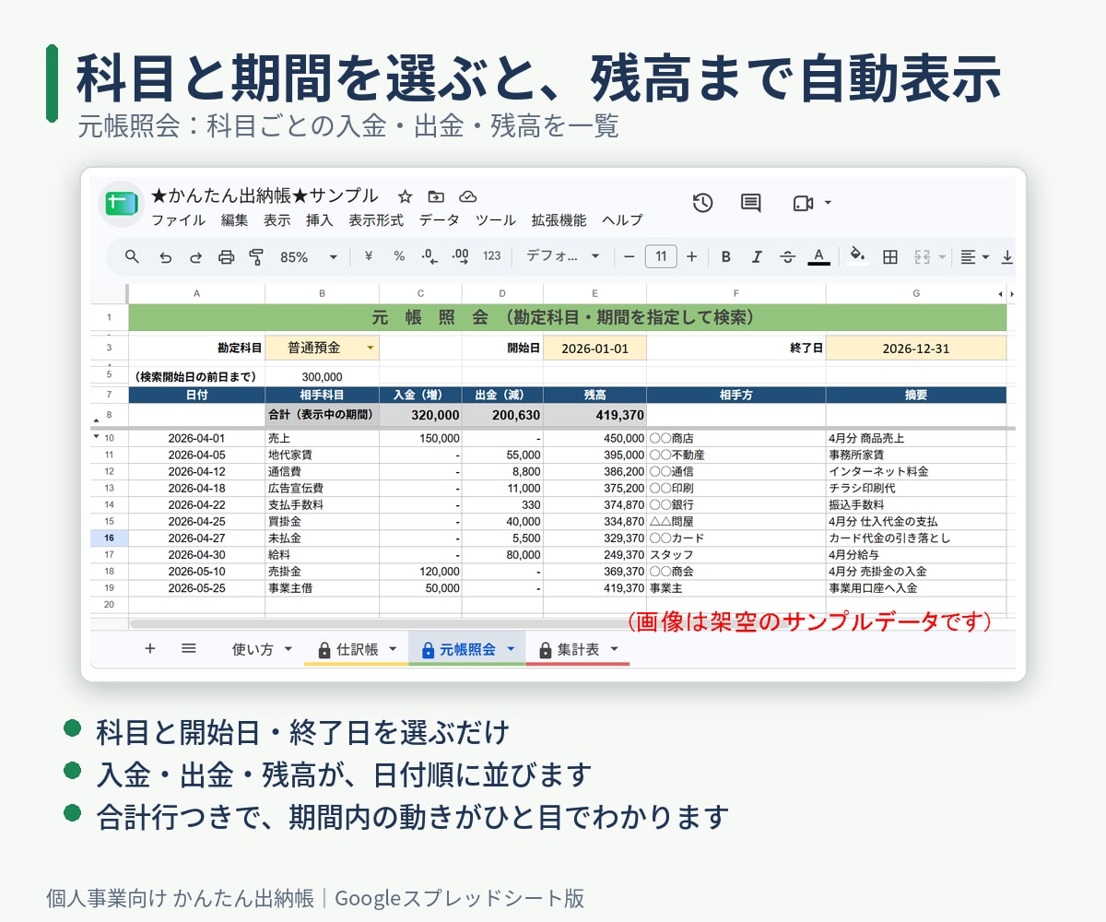Viewport: 1106px width, 922px height.
Task: Click the move to folder icon
Action: (x=436, y=196)
